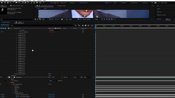The width and height of the screenshot is (175, 98).
Task: Switch to the Render Queue tab
Action: click(x=6, y=22)
